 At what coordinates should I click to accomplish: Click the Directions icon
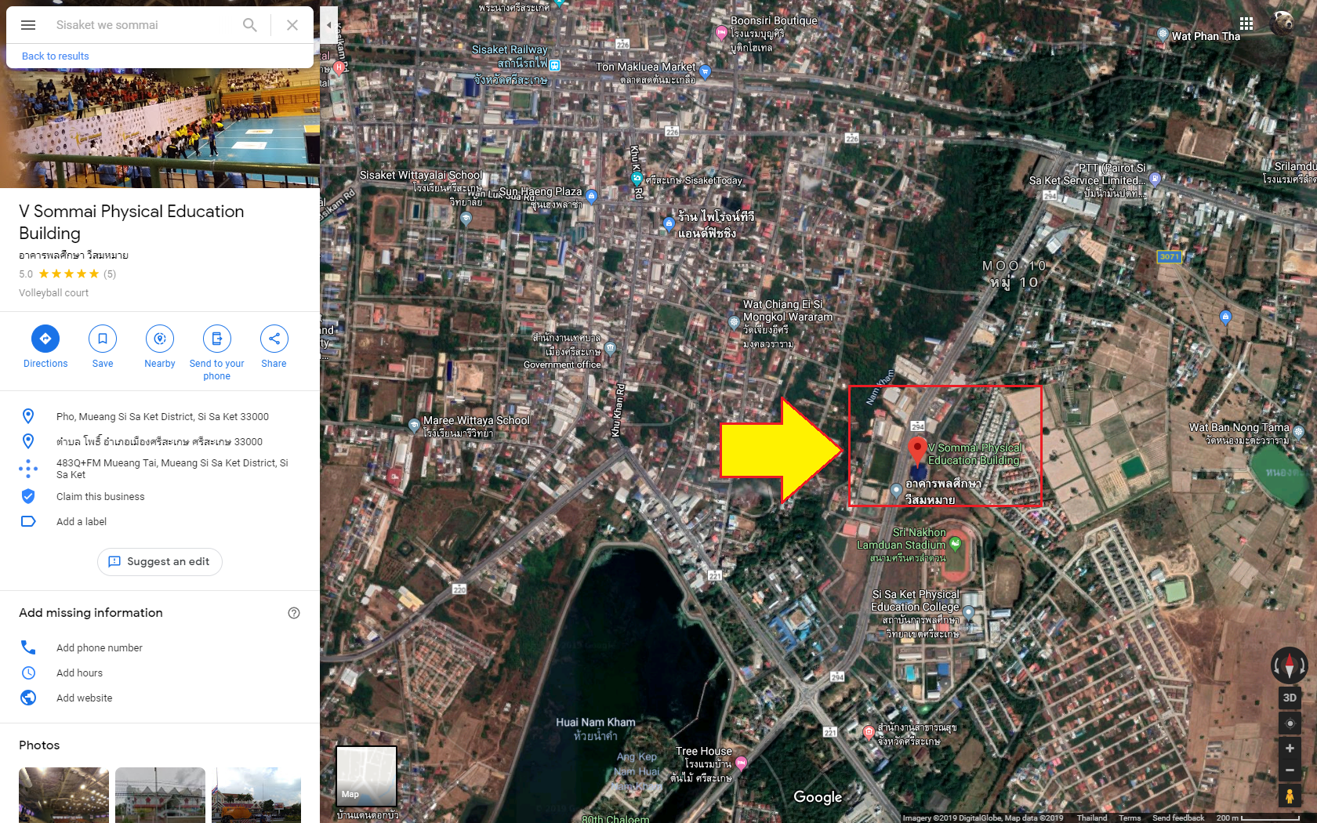click(x=45, y=339)
